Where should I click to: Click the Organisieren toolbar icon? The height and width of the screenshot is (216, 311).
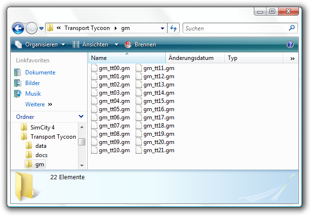point(18,44)
